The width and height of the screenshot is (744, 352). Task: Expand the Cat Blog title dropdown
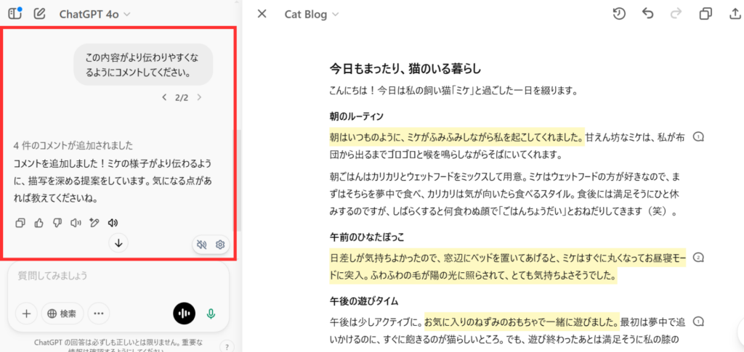coord(311,15)
